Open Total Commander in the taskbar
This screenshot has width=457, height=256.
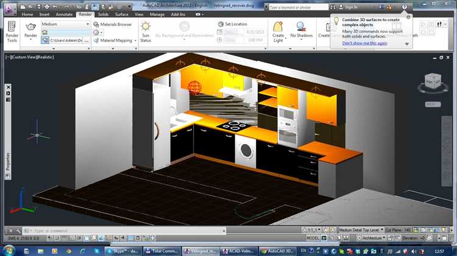(161, 251)
